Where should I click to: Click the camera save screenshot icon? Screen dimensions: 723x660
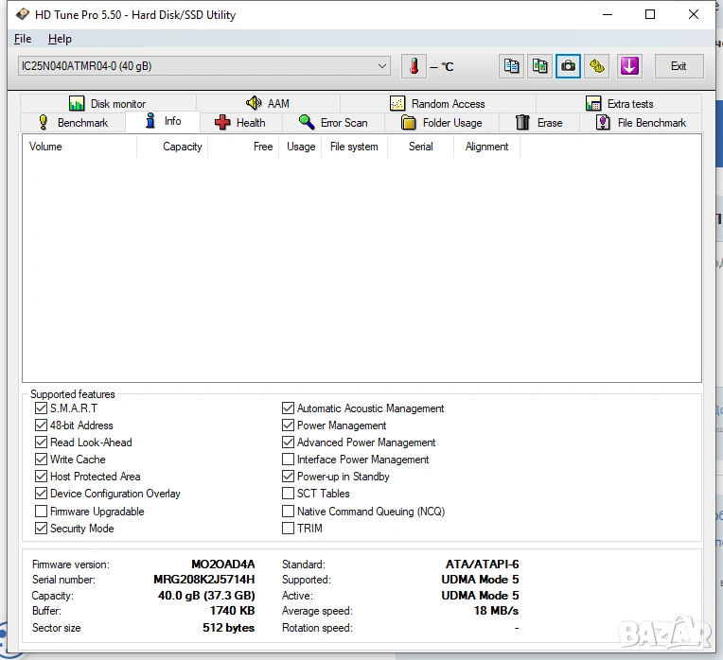click(x=568, y=66)
